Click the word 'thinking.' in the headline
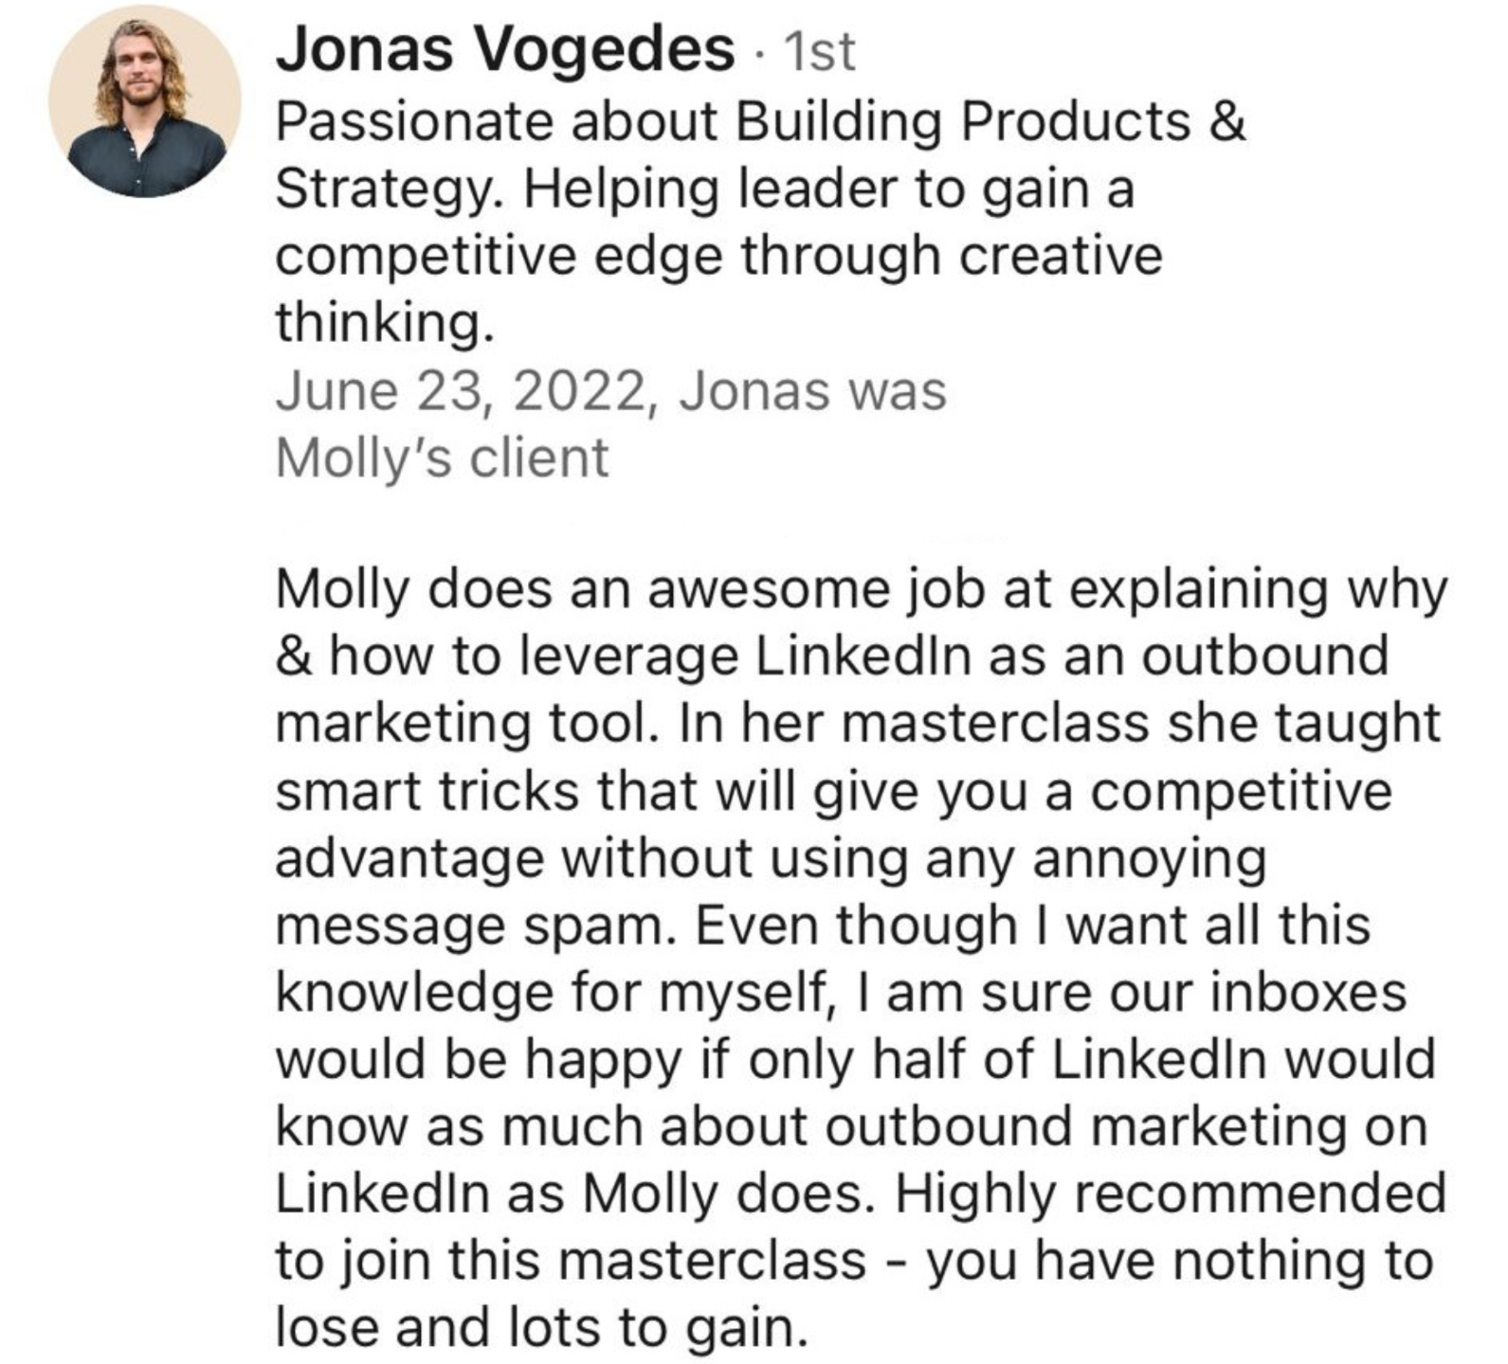This screenshot has width=1508, height=1364. coord(385,324)
